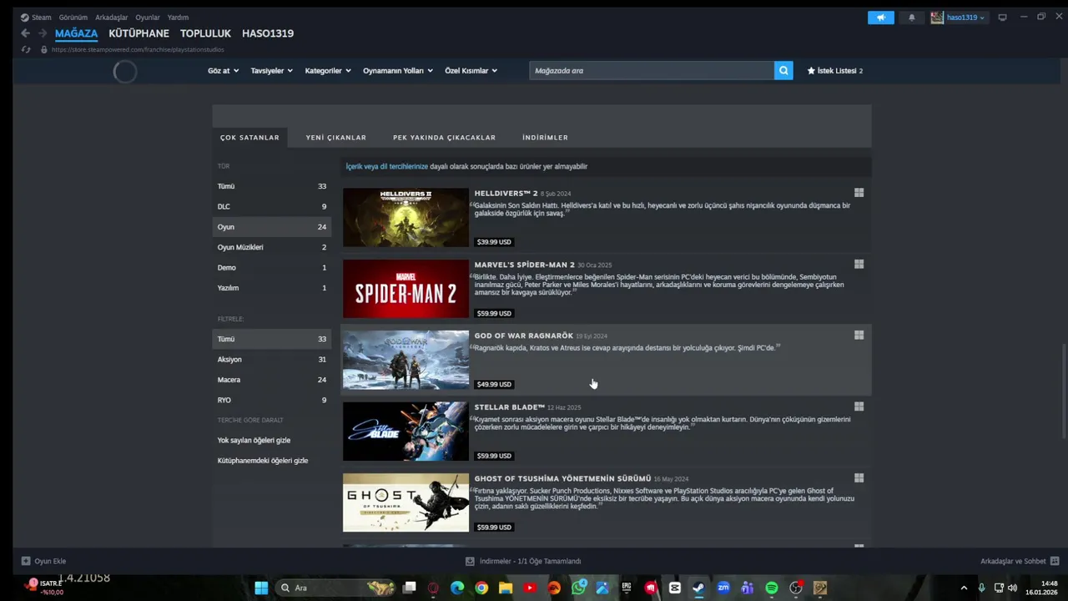Expand the Özel Kısımlar dropdown
The image size is (1068, 601).
click(x=471, y=71)
